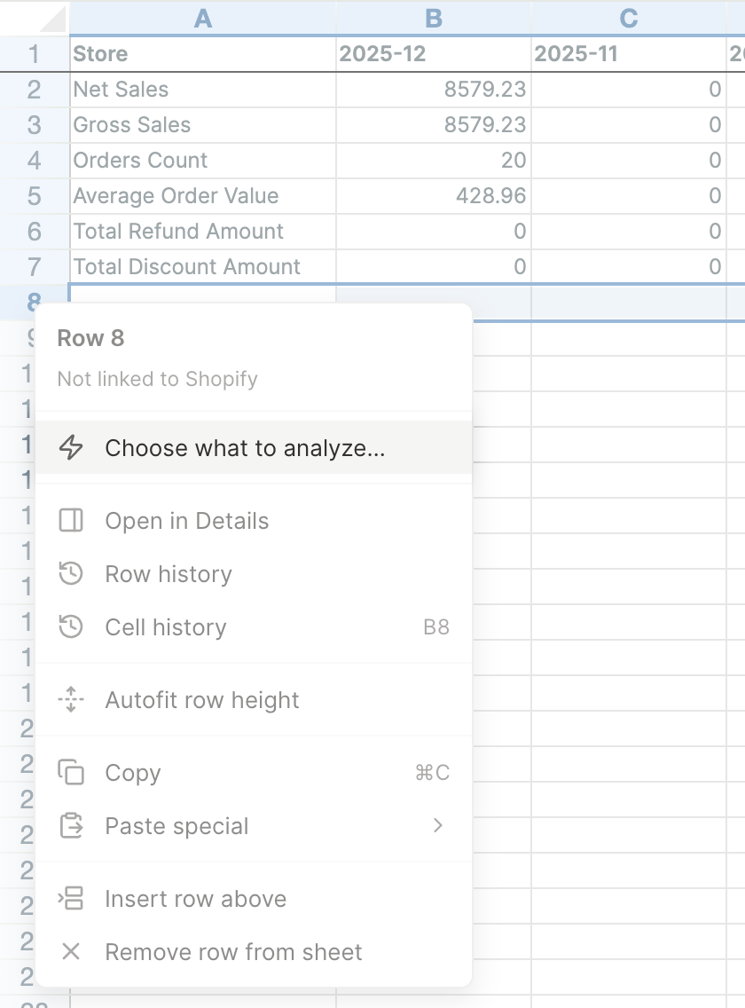Click the Row history clock icon
The width and height of the screenshot is (745, 1008).
click(71, 573)
